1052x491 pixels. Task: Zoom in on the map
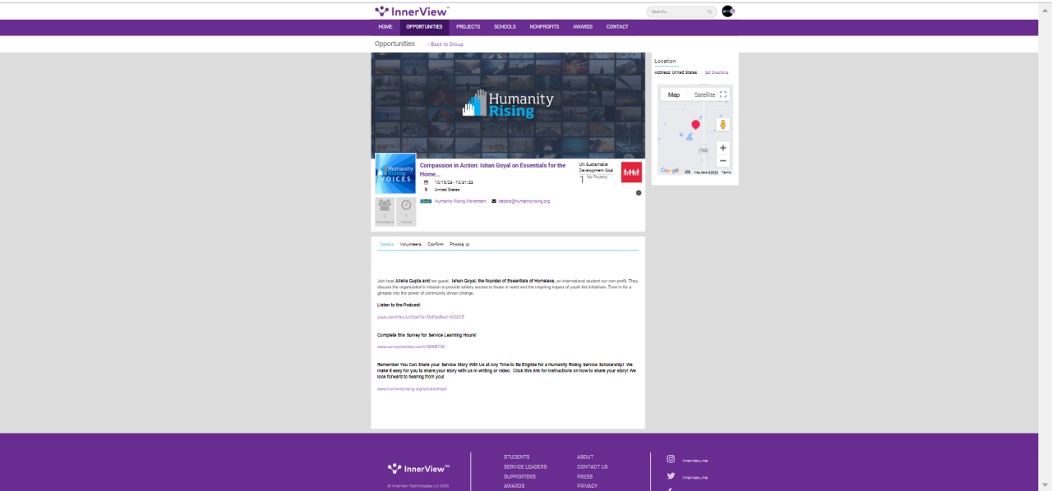click(722, 148)
